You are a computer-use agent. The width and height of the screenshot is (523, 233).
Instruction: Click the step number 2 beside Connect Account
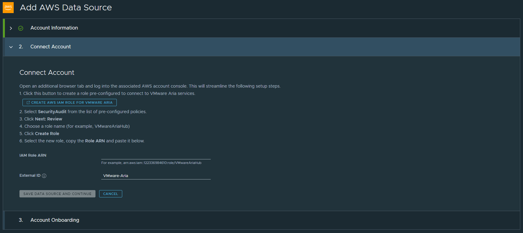tap(21, 47)
